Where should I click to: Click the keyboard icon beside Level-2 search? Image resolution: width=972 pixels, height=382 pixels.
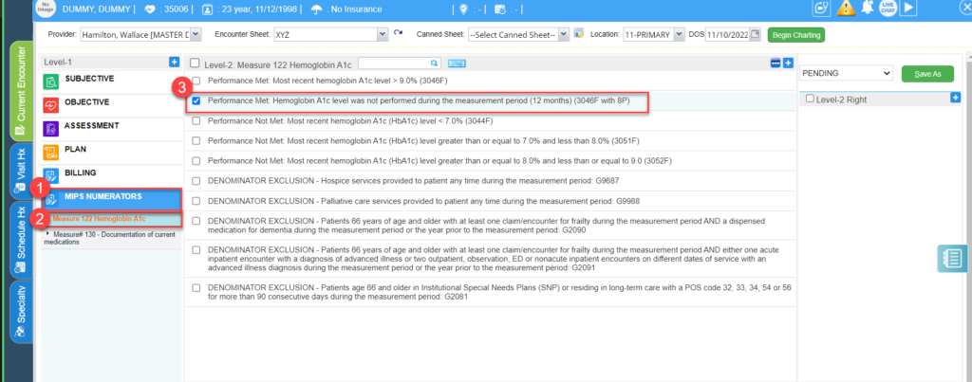tap(457, 64)
